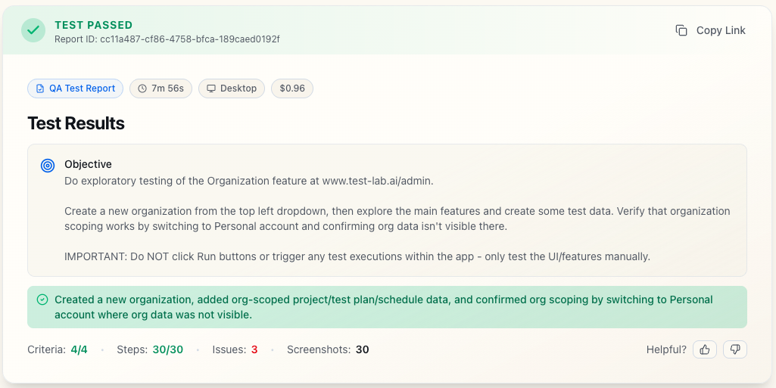Click the Screenshots 30 stat
Screen dimensions: 776x388
(x=328, y=349)
